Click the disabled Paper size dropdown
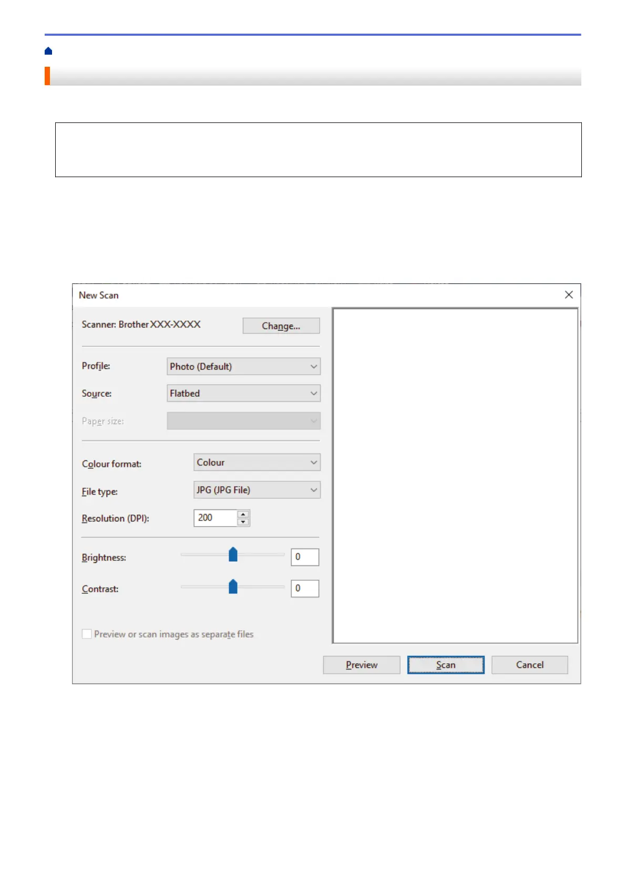 [x=243, y=421]
